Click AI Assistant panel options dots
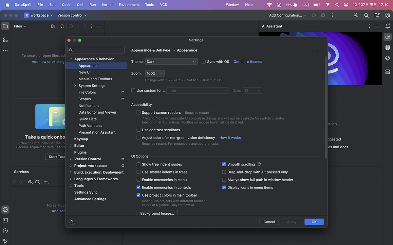393x245 pixels. 370,26
